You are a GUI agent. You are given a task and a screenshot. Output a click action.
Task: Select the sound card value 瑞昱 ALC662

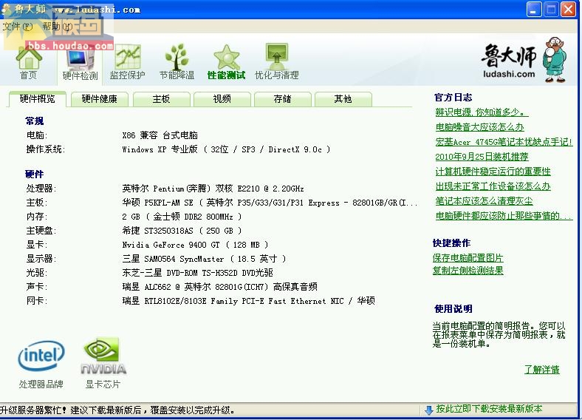[220, 287]
